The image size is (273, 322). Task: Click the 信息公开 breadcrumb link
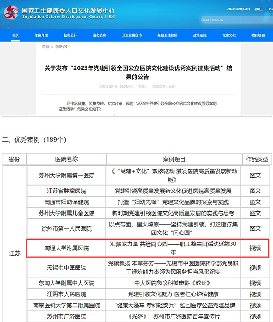(62, 47)
